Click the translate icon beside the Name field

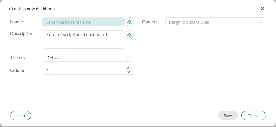129,22
